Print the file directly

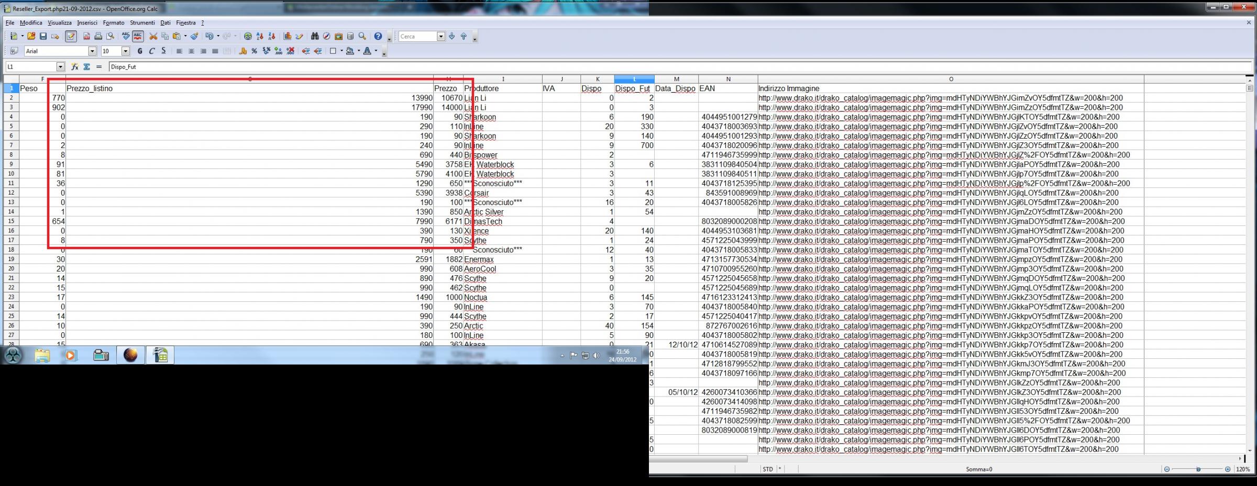(98, 36)
